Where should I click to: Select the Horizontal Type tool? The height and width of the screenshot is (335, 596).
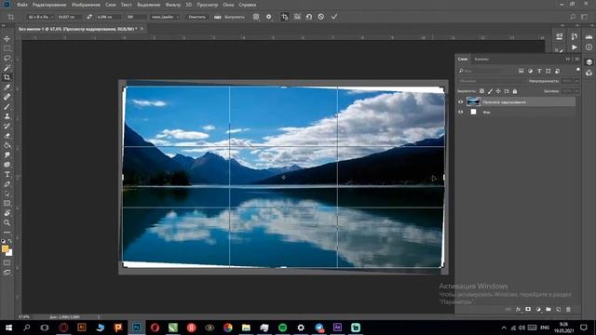point(7,174)
